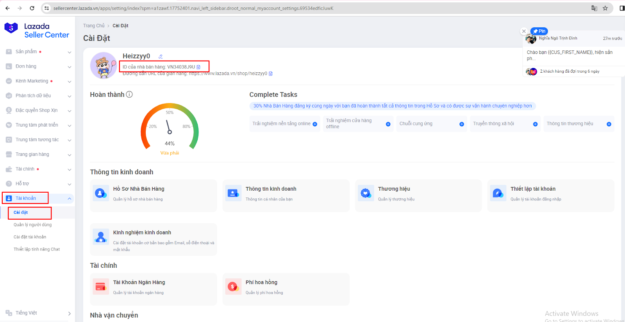625x322 pixels.
Task: Select Cài đặt in the sidebar
Action: pyautogui.click(x=21, y=213)
